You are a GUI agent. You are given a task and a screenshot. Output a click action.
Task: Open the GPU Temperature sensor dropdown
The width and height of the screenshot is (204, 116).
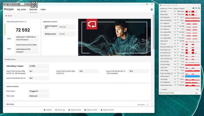(x=175, y=17)
